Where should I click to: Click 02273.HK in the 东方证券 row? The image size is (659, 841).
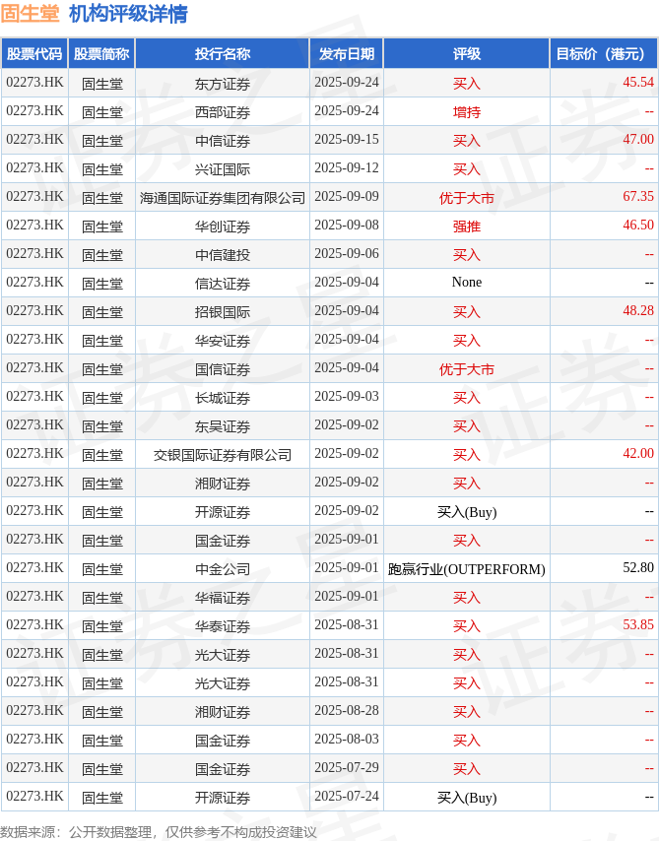coord(34,82)
